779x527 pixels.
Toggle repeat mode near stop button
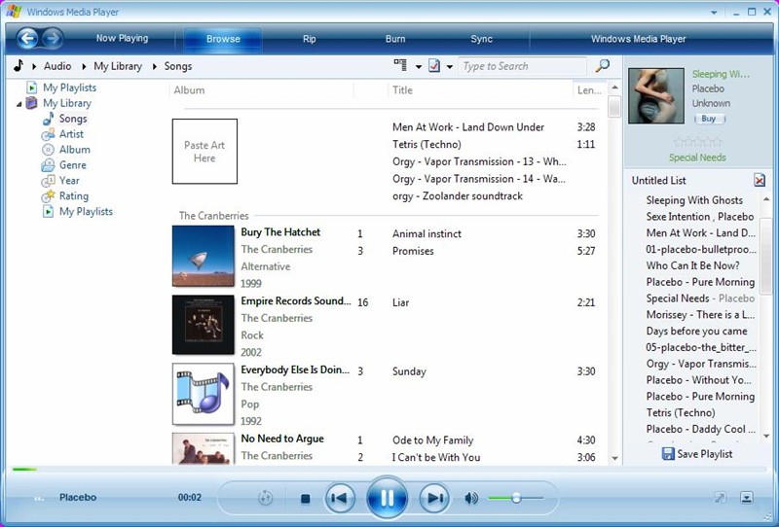(265, 499)
